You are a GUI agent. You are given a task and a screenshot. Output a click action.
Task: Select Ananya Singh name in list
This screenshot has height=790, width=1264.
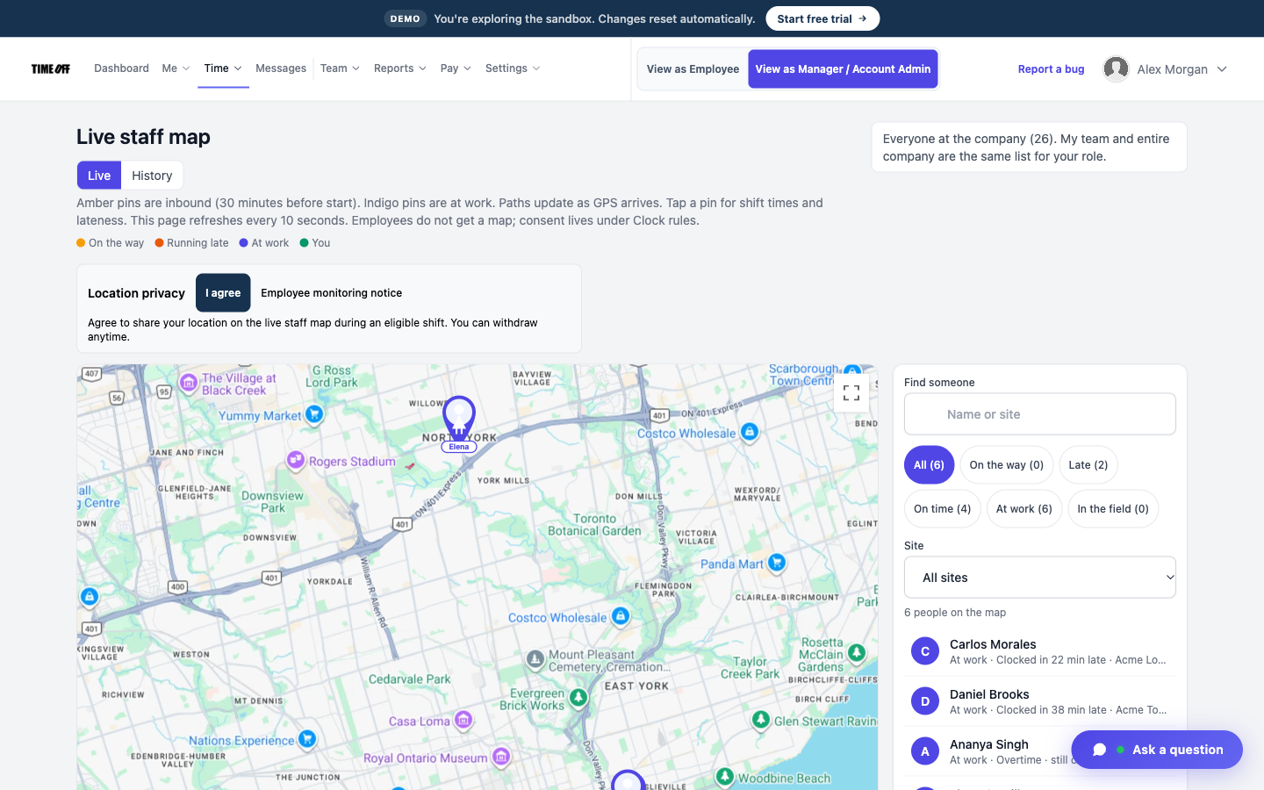989,744
